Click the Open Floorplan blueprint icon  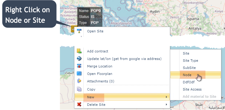(79, 73)
